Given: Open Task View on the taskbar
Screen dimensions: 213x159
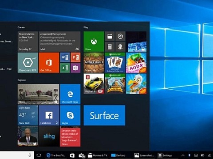Looking at the screenshot, I should (39, 155).
